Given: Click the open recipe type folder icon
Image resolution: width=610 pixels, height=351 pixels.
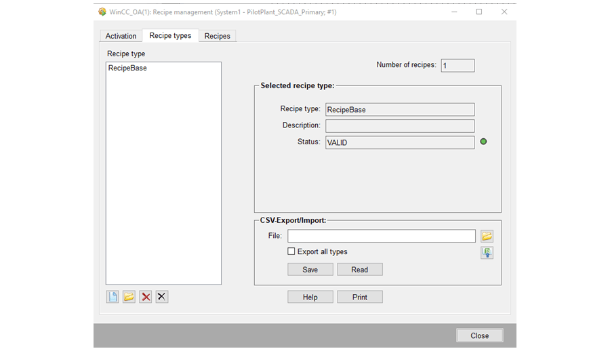Looking at the screenshot, I should click(129, 297).
